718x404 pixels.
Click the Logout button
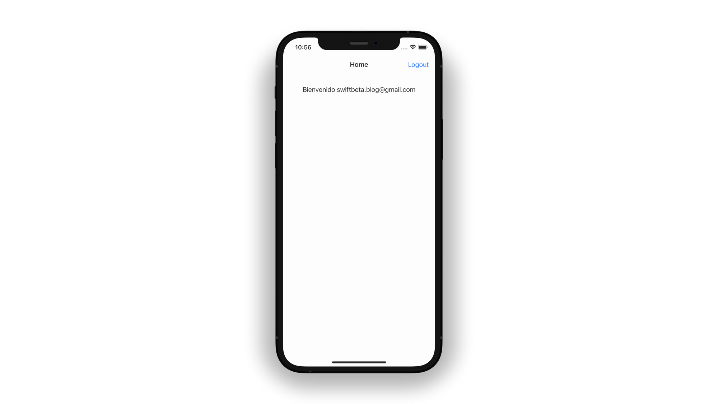pyautogui.click(x=418, y=65)
